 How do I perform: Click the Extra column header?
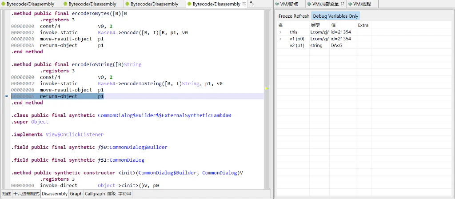[363, 25]
